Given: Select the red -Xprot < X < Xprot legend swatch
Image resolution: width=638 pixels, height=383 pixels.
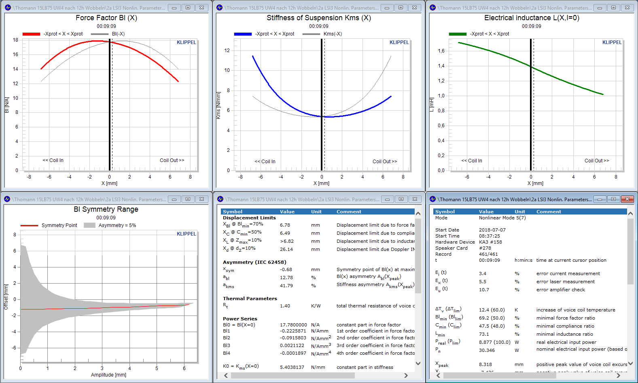Looking at the screenshot, I should (31, 34).
